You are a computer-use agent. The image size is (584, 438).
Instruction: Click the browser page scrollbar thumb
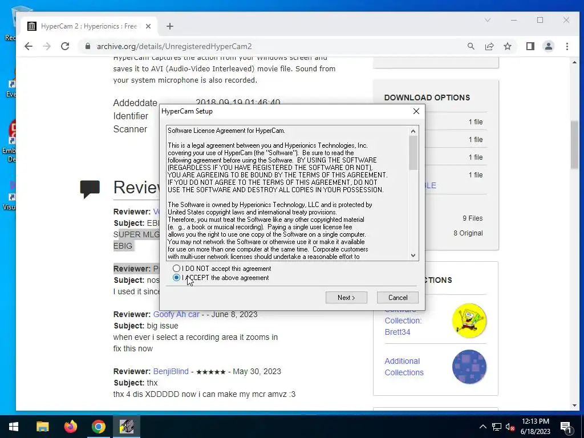tap(574, 144)
